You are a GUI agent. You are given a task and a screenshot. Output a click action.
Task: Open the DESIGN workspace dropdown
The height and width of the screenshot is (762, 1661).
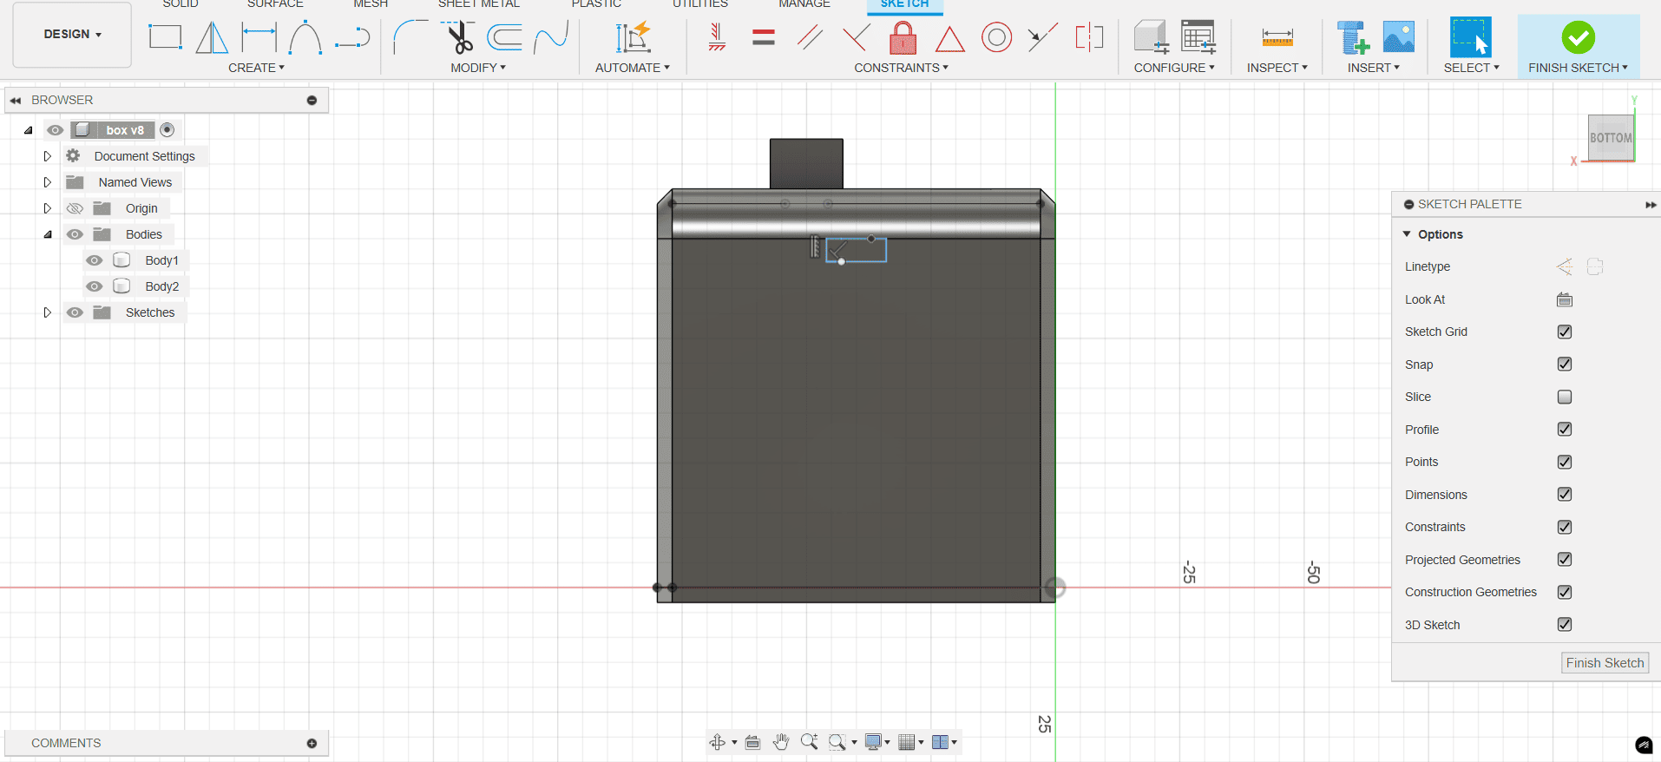73,35
